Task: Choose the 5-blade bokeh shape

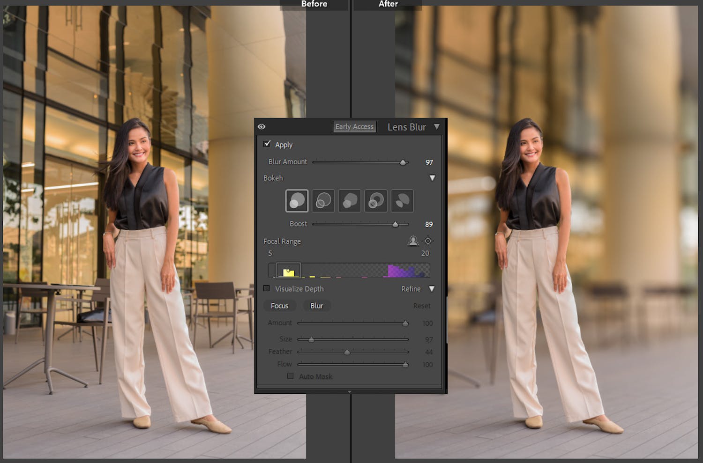Action: pyautogui.click(x=349, y=200)
